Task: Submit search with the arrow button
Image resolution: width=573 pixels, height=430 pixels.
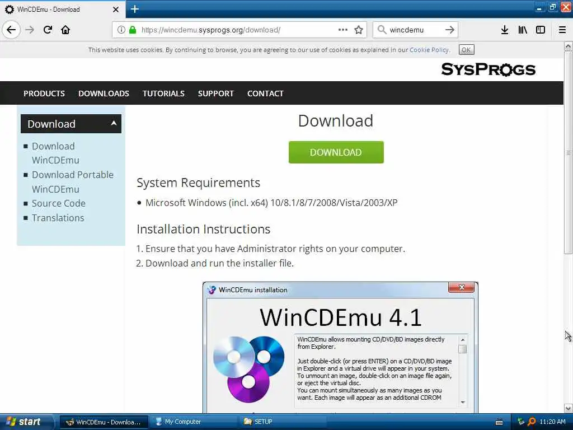Action: click(450, 30)
